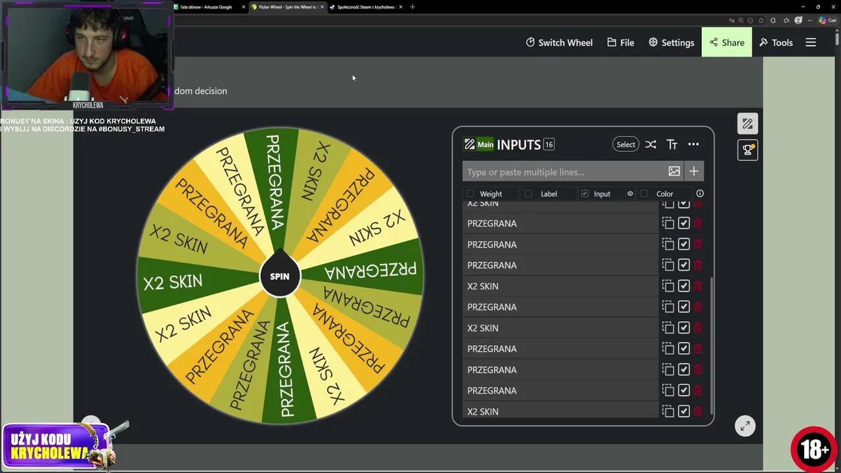This screenshot has width=841, height=473.
Task: Open the three-dots more options menu
Action: (x=693, y=145)
